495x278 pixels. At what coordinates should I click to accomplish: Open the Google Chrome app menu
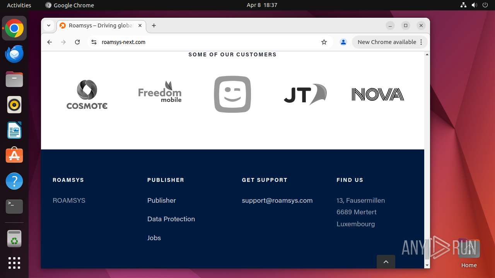tap(70, 5)
